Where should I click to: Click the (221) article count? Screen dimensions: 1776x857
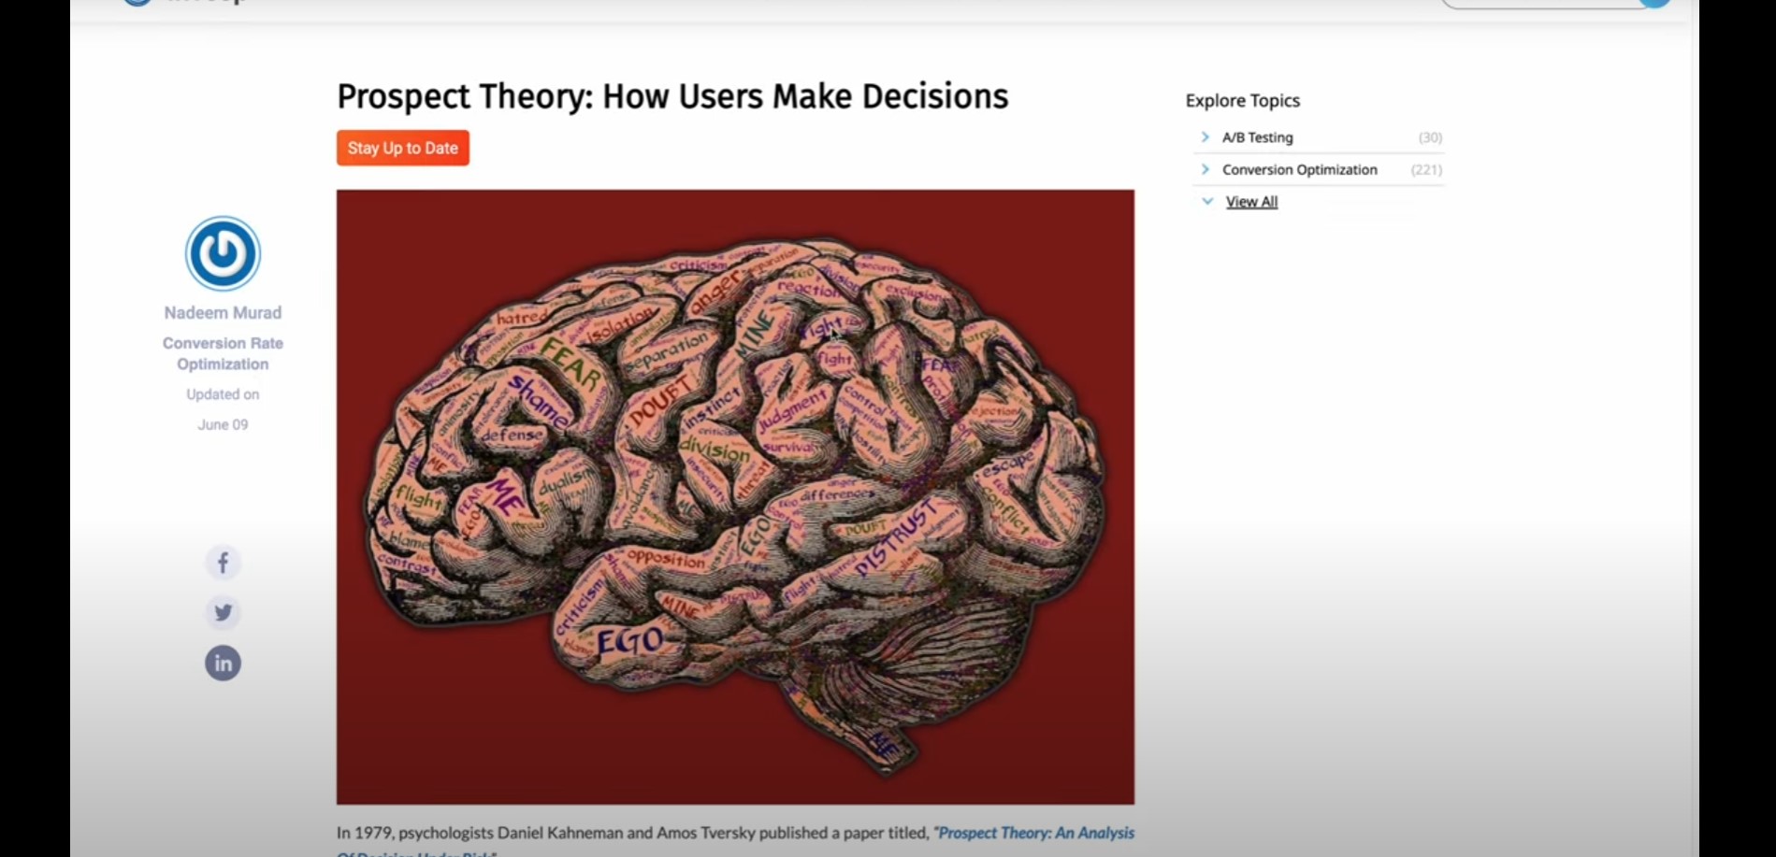pos(1426,169)
